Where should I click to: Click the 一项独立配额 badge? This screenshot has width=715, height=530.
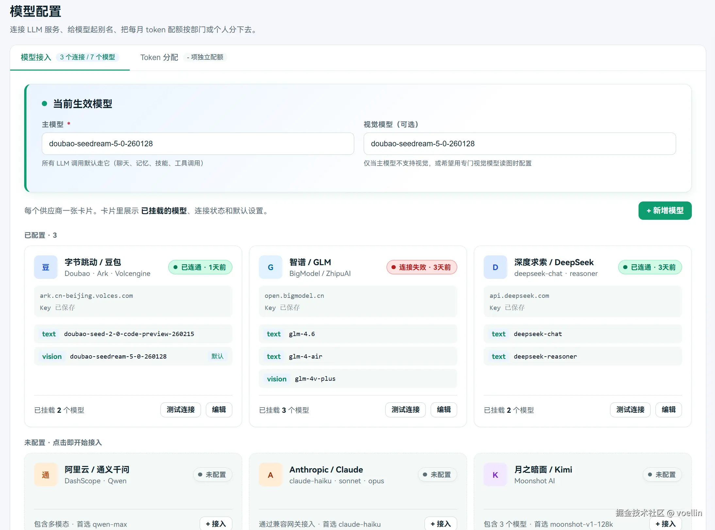[205, 57]
